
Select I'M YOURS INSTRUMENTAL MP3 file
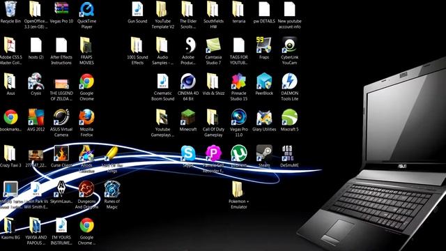click(61, 225)
